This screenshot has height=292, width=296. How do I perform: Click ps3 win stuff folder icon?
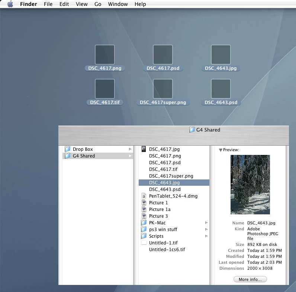click(x=144, y=229)
